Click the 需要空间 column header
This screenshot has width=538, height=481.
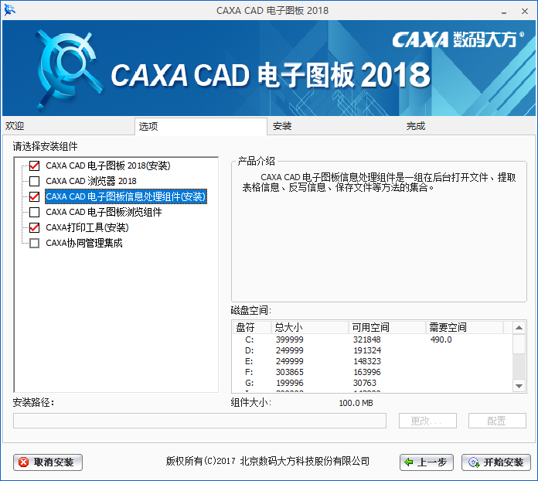(x=465, y=328)
